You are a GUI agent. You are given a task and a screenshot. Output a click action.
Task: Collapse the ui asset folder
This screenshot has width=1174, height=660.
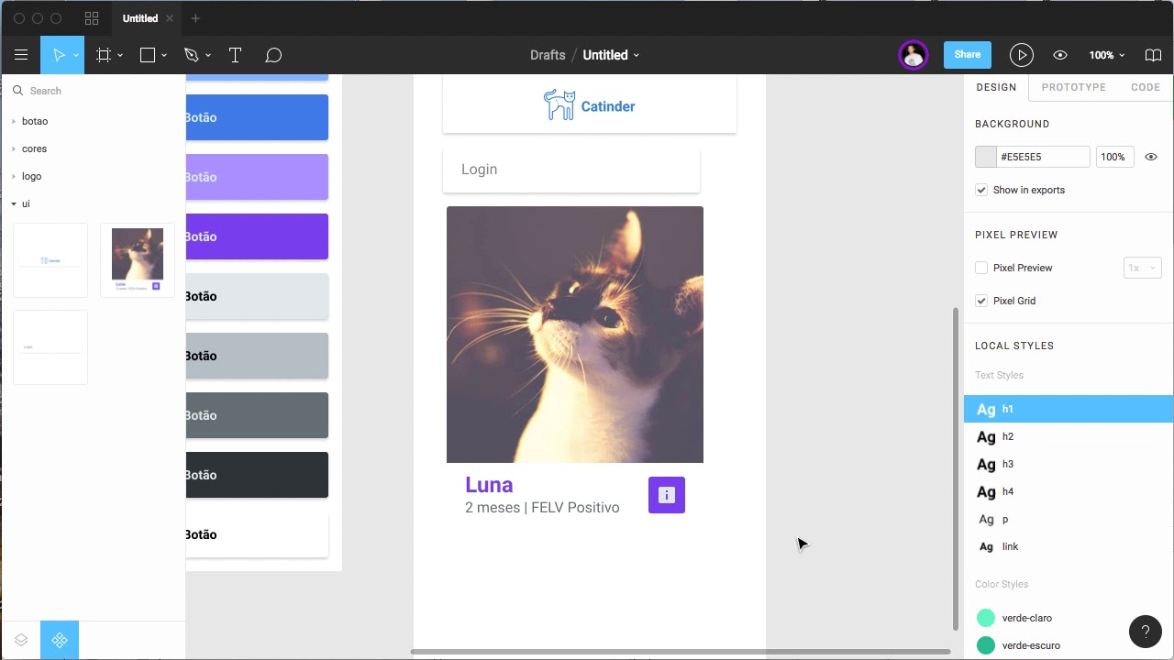14,203
